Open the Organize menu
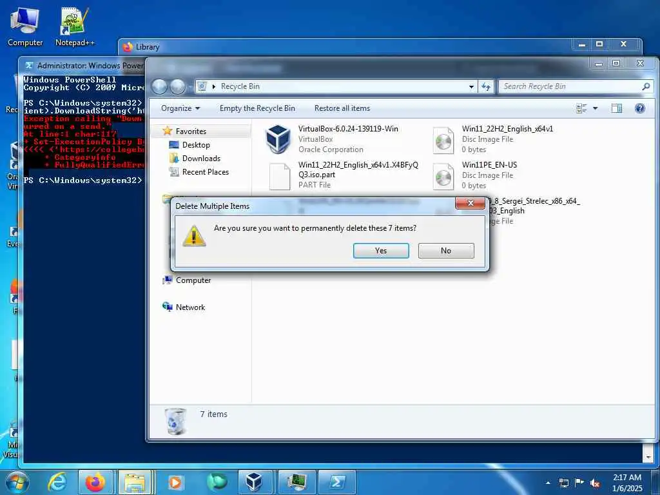The image size is (660, 495). 180,108
